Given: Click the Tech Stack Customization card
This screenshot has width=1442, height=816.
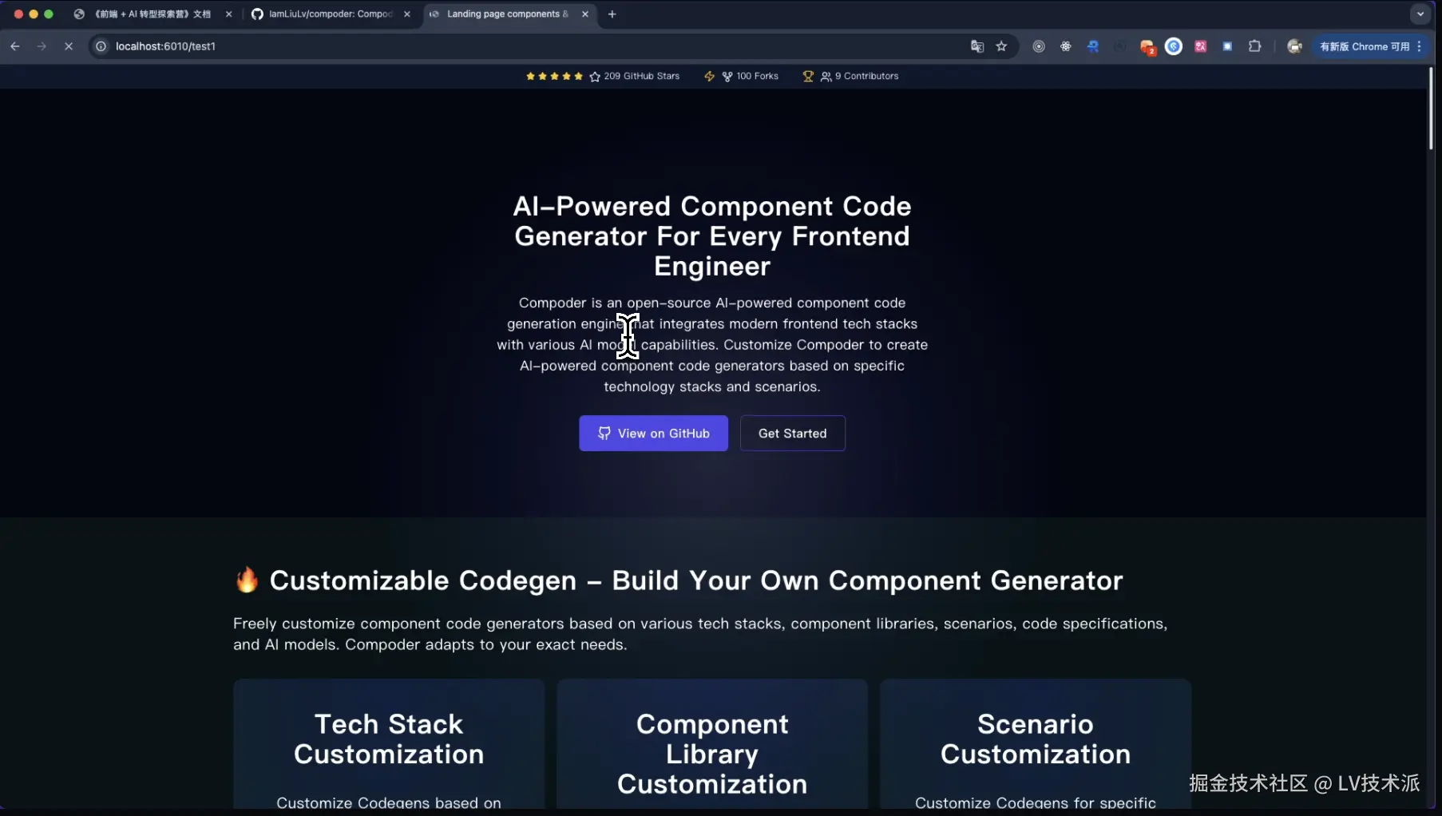Looking at the screenshot, I should point(389,744).
